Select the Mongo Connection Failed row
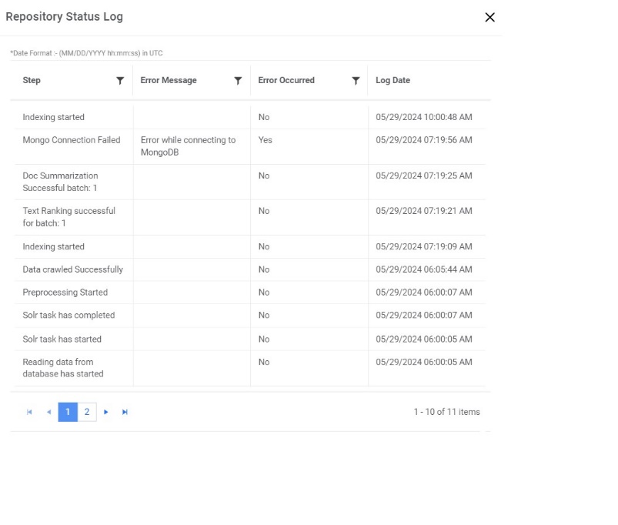Screen dimensions: 618x525 [72, 140]
